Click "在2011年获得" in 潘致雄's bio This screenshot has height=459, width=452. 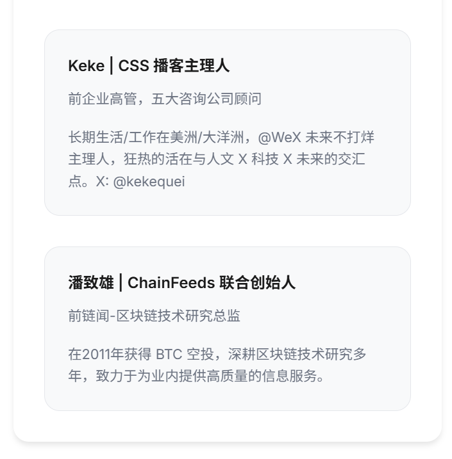(x=110, y=355)
